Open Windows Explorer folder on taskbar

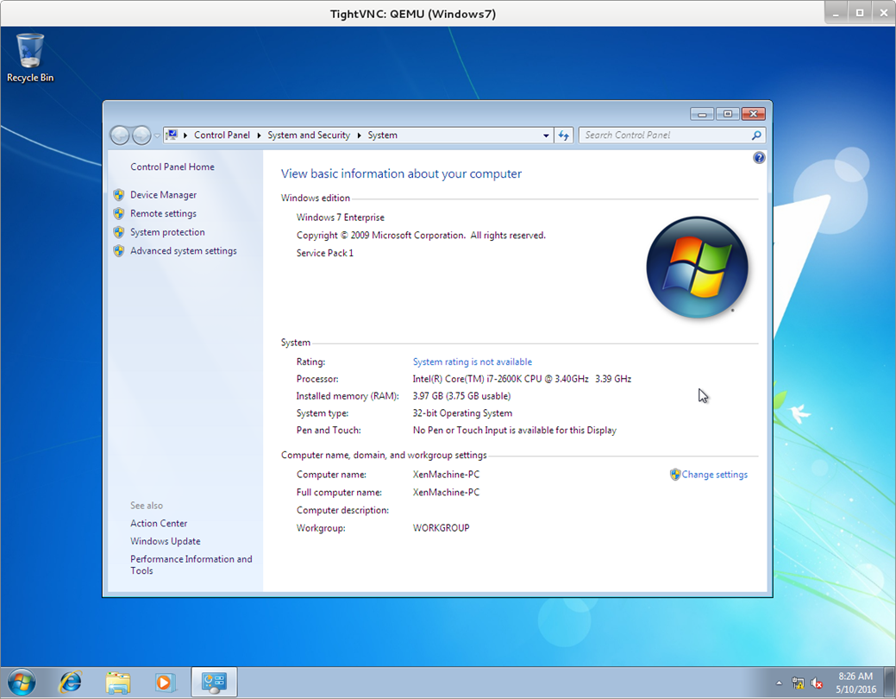(x=118, y=682)
